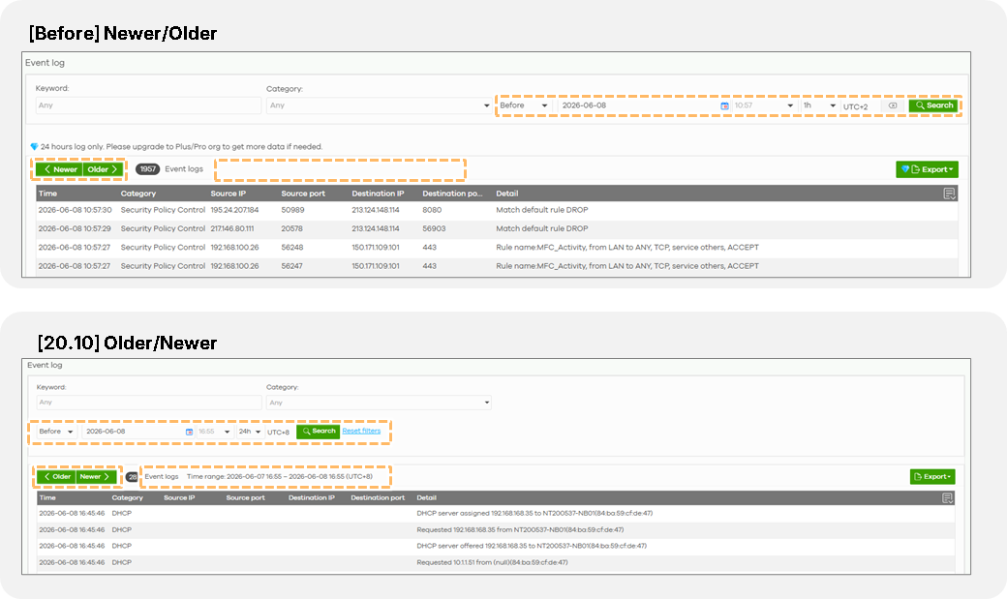
Task: Click the 2026-06-08 date field in the 20.10 panel
Action: tap(137, 432)
